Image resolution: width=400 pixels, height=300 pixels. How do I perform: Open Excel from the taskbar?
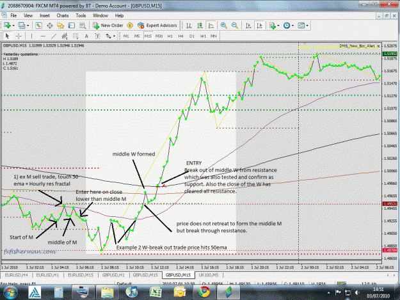[156, 292]
